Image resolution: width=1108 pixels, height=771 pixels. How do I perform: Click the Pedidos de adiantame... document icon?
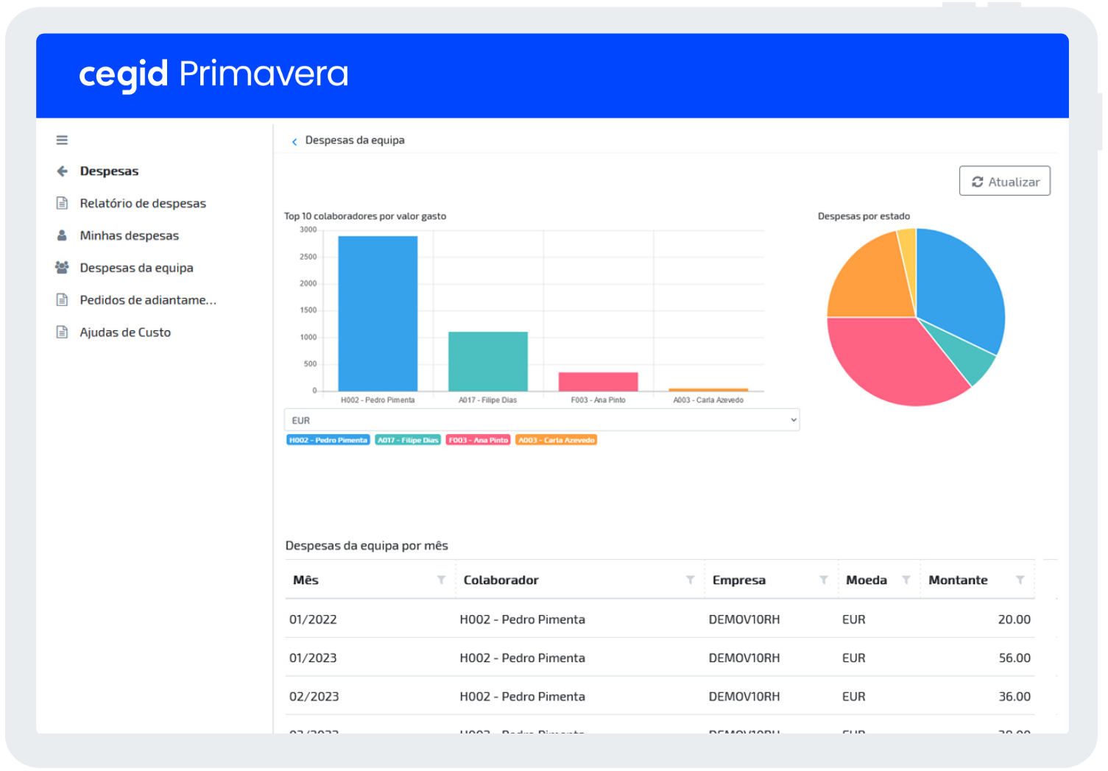pyautogui.click(x=62, y=299)
